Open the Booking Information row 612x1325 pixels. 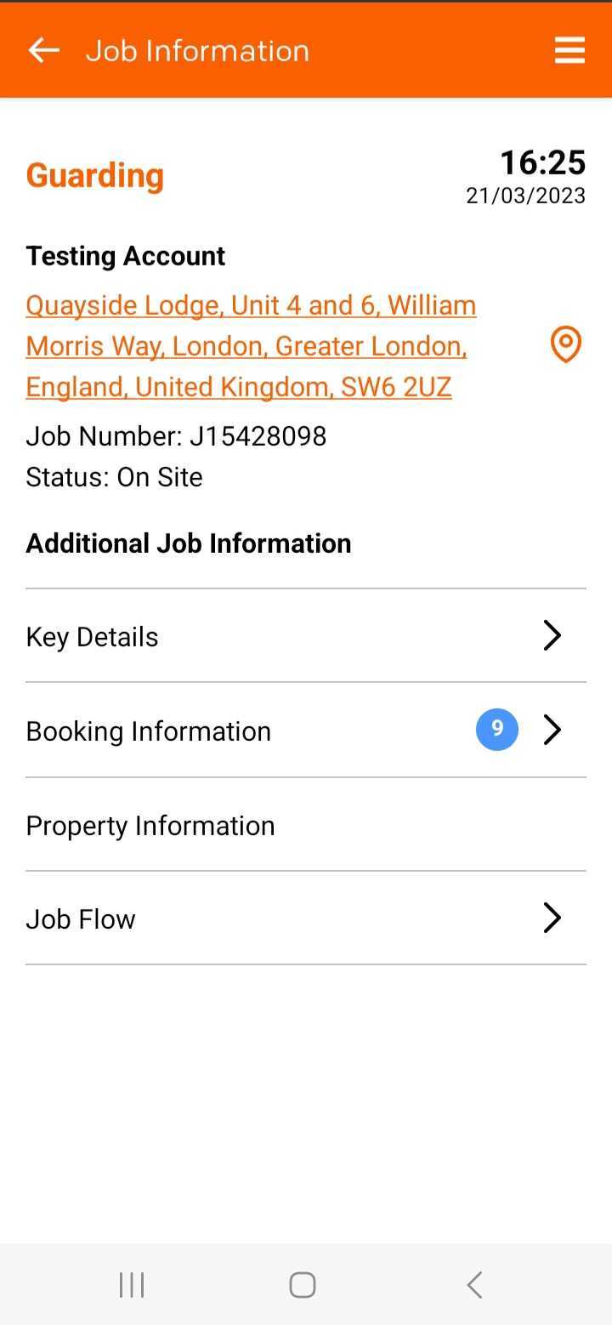pos(306,730)
